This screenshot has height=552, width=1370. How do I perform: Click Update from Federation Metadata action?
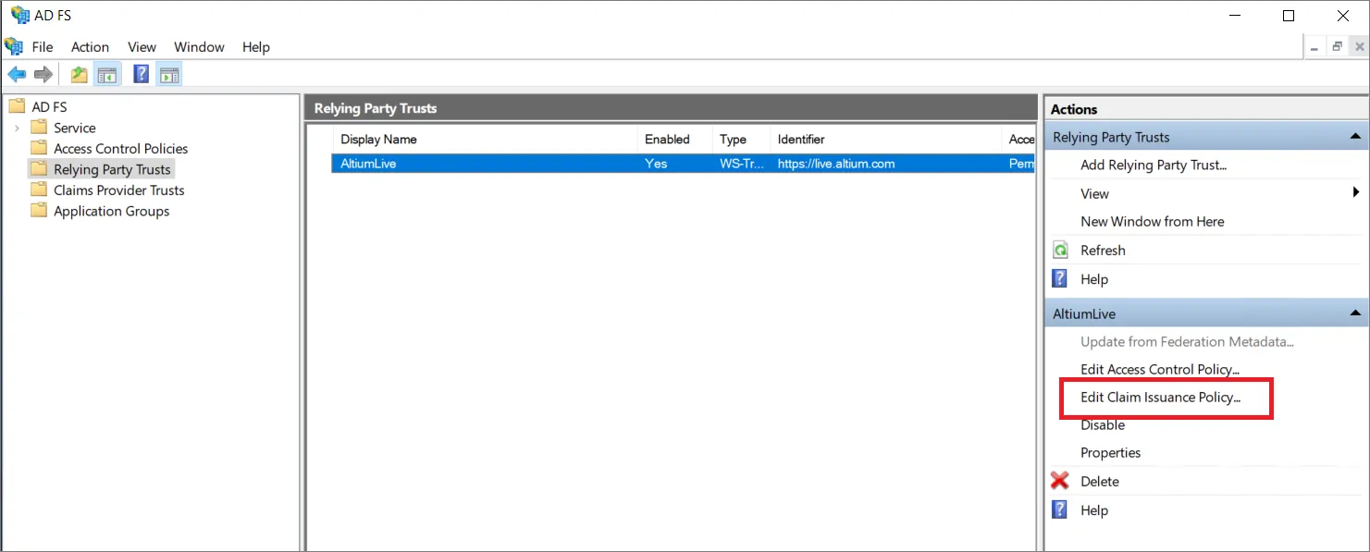tap(1187, 341)
